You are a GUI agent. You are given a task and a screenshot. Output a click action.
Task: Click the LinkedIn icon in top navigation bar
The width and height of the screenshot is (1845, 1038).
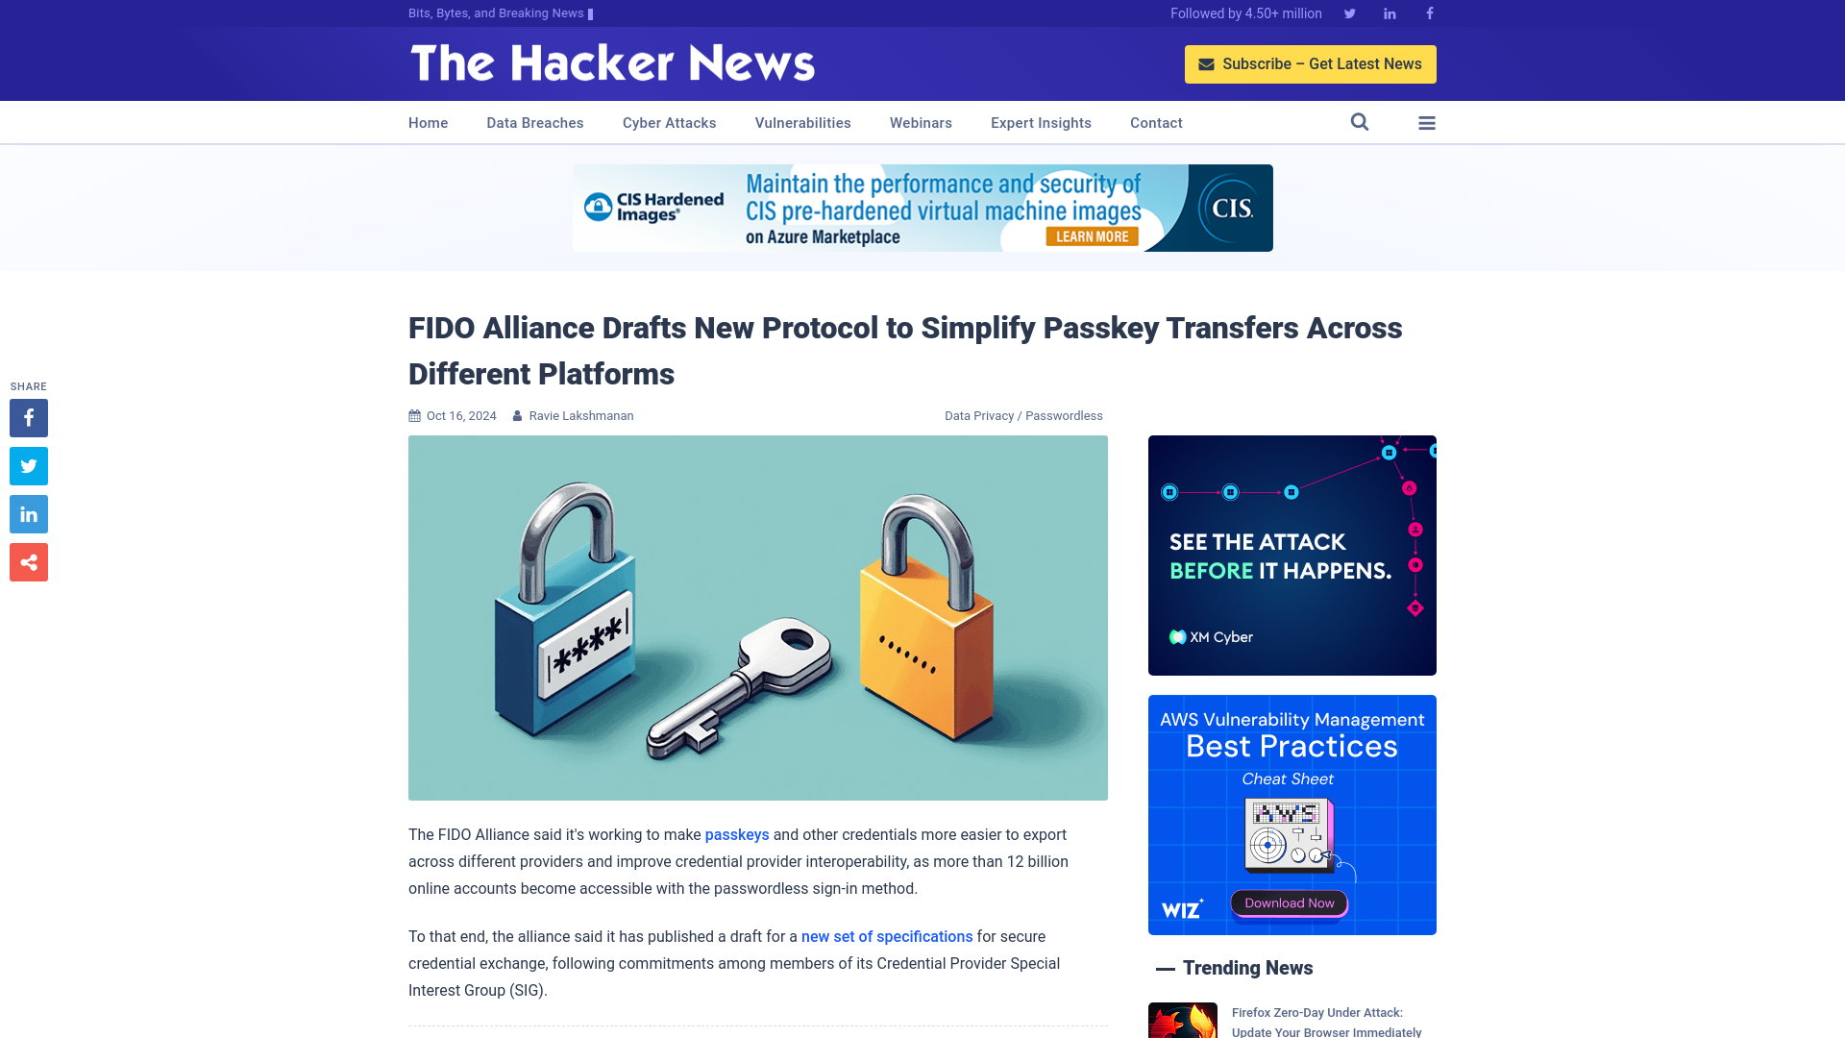coord(1389,12)
